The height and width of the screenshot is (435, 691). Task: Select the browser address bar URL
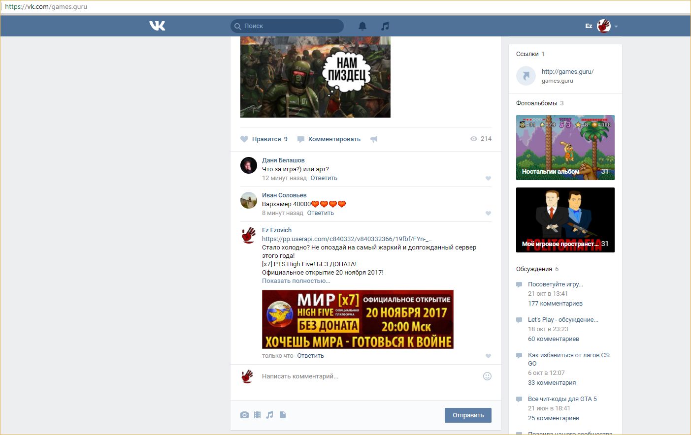46,7
